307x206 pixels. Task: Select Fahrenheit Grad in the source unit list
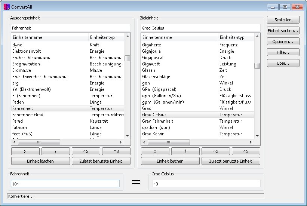(68, 115)
